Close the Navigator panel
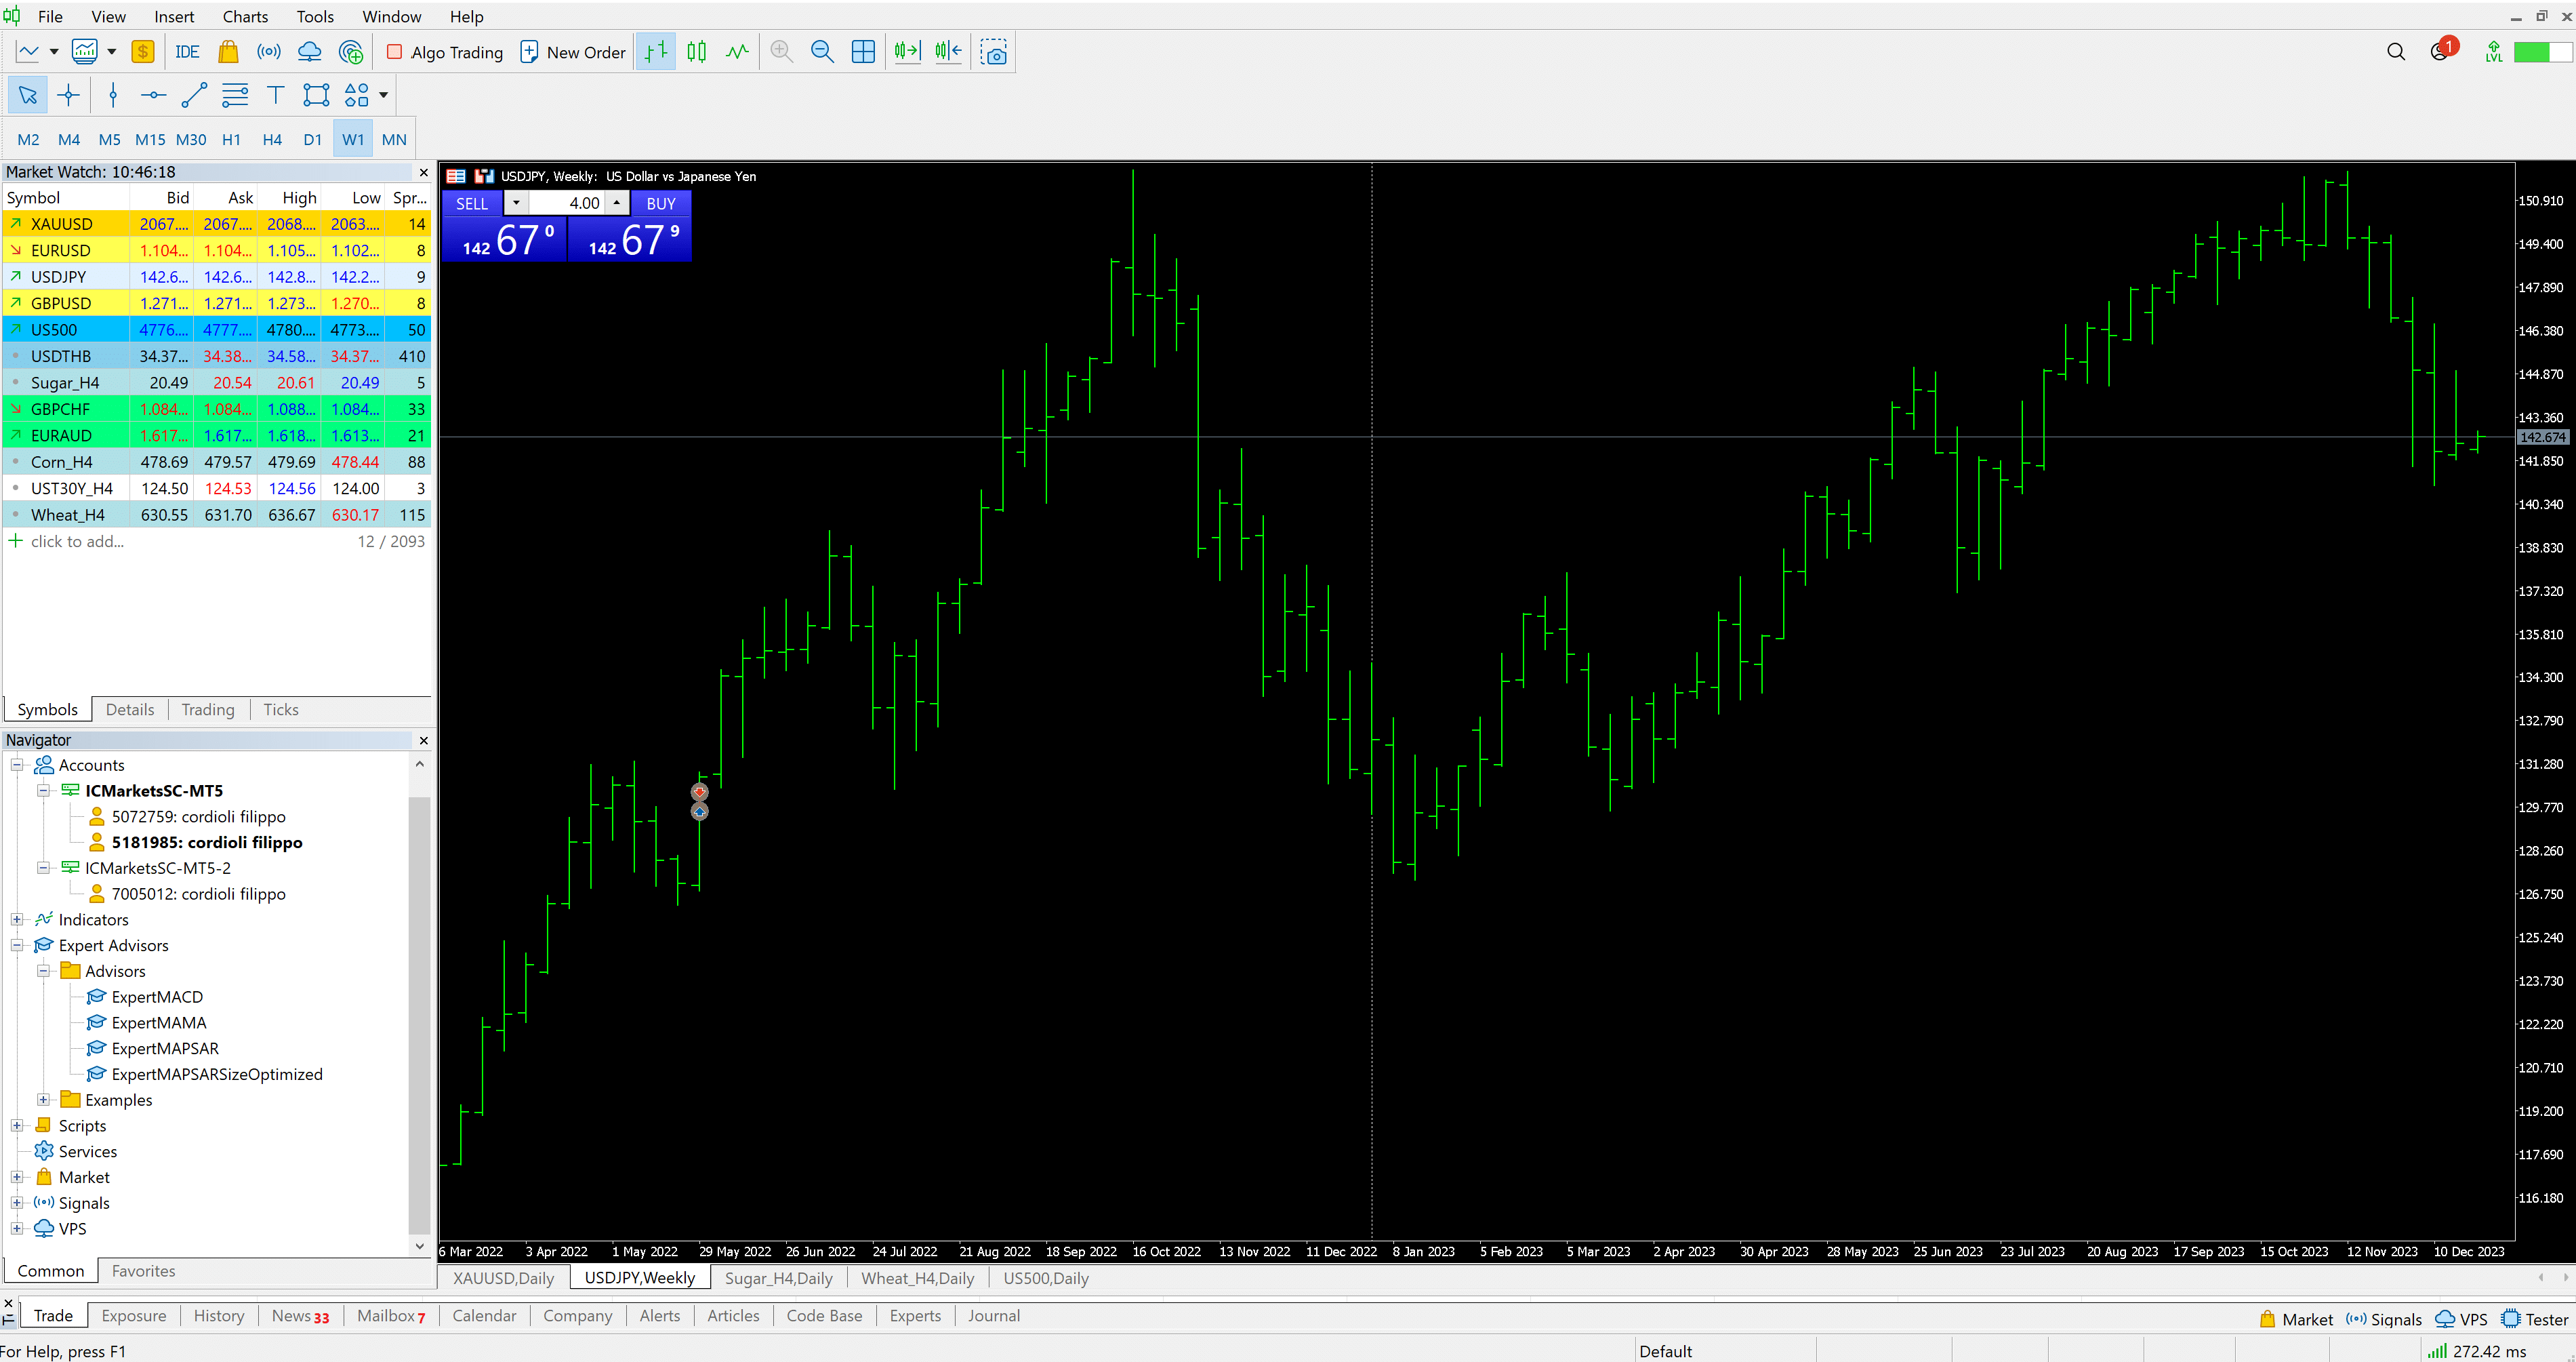The width and height of the screenshot is (2576, 1362). tap(423, 740)
